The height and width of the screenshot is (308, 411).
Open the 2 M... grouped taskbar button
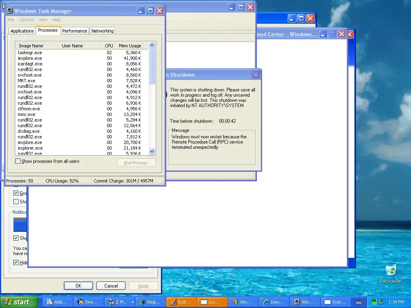[117, 302]
